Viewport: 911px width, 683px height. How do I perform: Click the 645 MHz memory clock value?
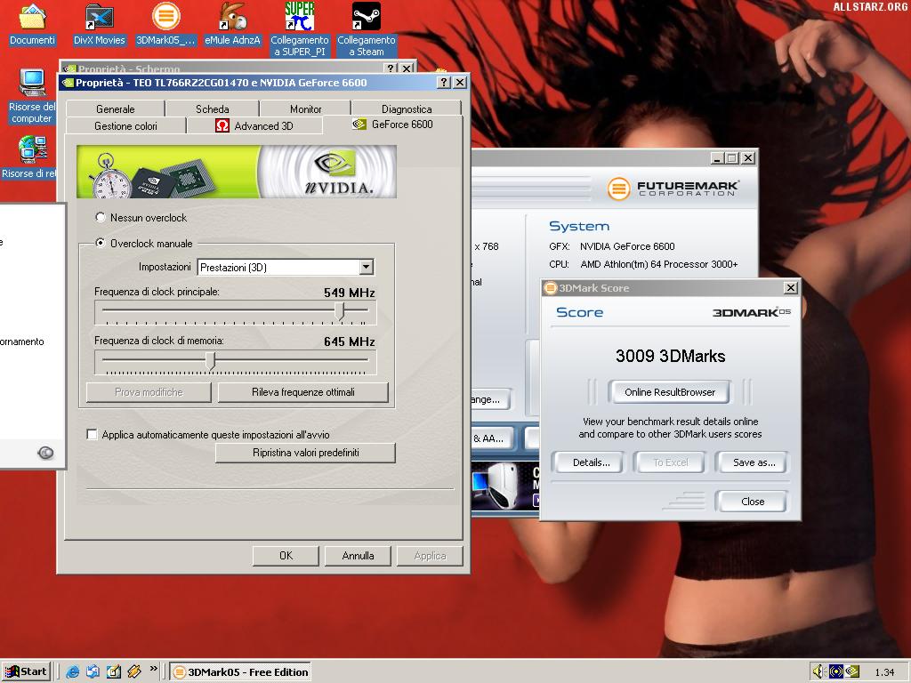(349, 341)
